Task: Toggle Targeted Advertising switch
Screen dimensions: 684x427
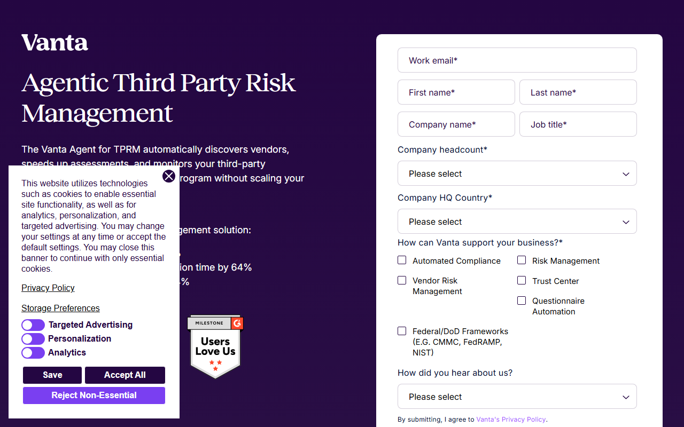Action: coord(33,325)
